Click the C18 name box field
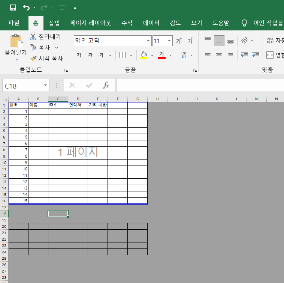This screenshot has height=283, width=284. [x=23, y=86]
